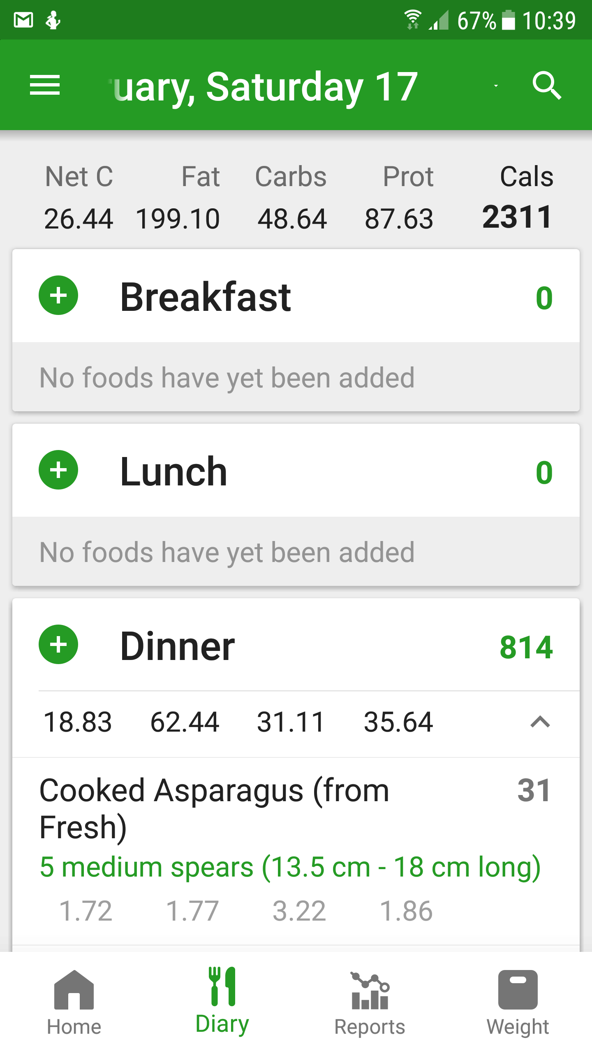The image size is (592, 1054).
Task: Tap the search magnifier icon
Action: (x=546, y=85)
